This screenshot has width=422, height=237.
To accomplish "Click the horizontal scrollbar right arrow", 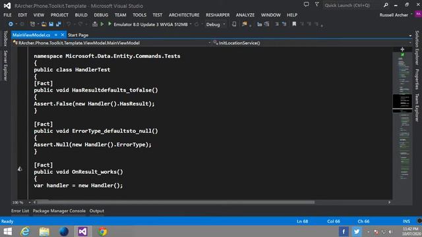I will (390, 202).
